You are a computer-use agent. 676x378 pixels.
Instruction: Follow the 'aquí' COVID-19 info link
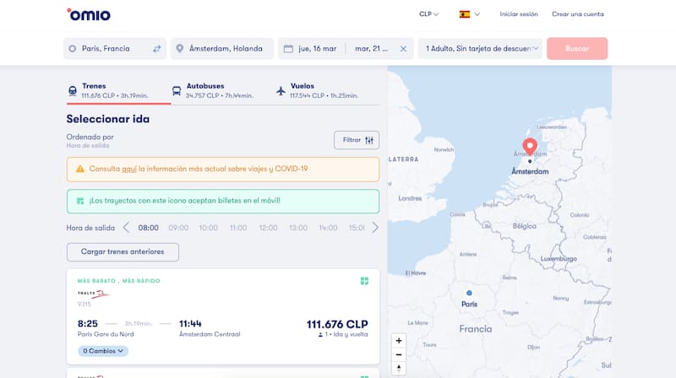tap(129, 169)
